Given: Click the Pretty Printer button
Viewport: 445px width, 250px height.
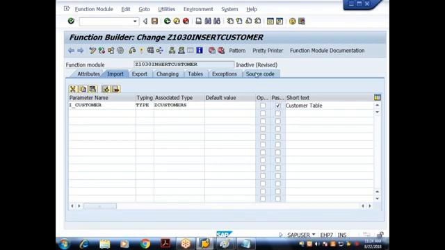Looking at the screenshot, I should coord(268,51).
